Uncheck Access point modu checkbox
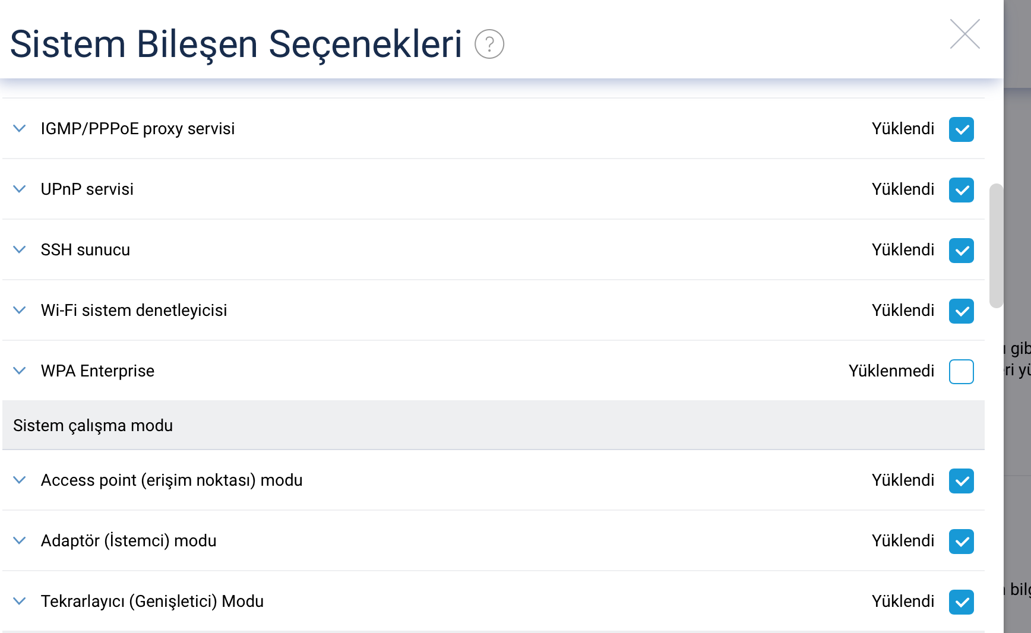 click(x=961, y=481)
